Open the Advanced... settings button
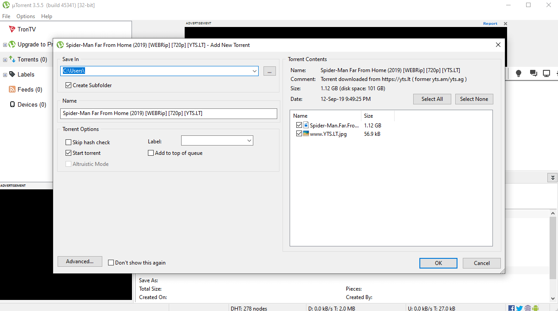 (80, 261)
